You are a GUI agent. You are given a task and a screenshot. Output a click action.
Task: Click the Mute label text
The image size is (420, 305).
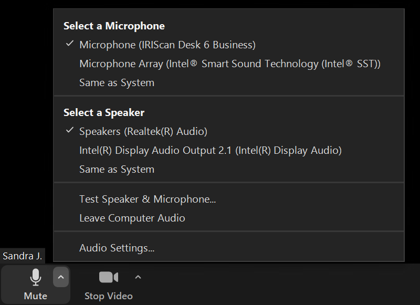35,296
